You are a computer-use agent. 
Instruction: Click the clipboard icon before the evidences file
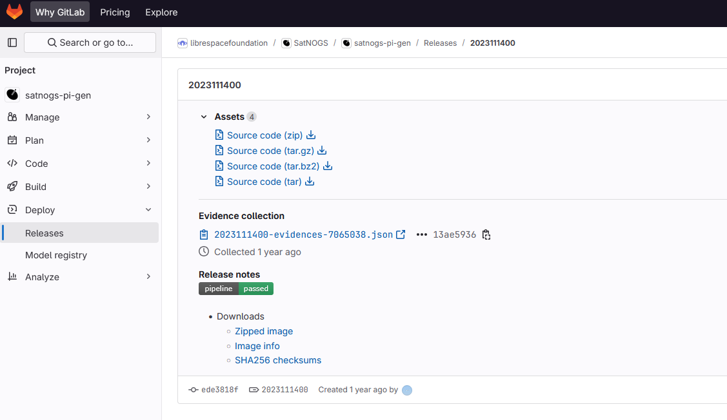pyautogui.click(x=204, y=234)
